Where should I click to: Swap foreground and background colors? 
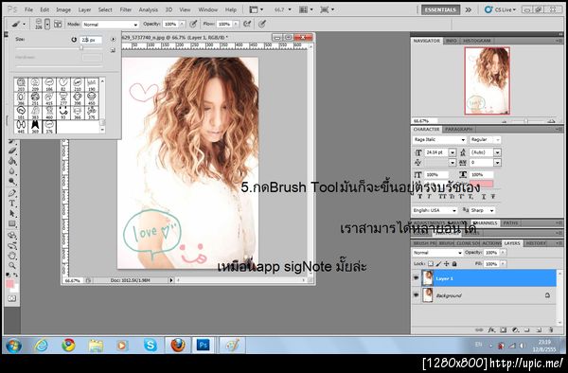16,275
